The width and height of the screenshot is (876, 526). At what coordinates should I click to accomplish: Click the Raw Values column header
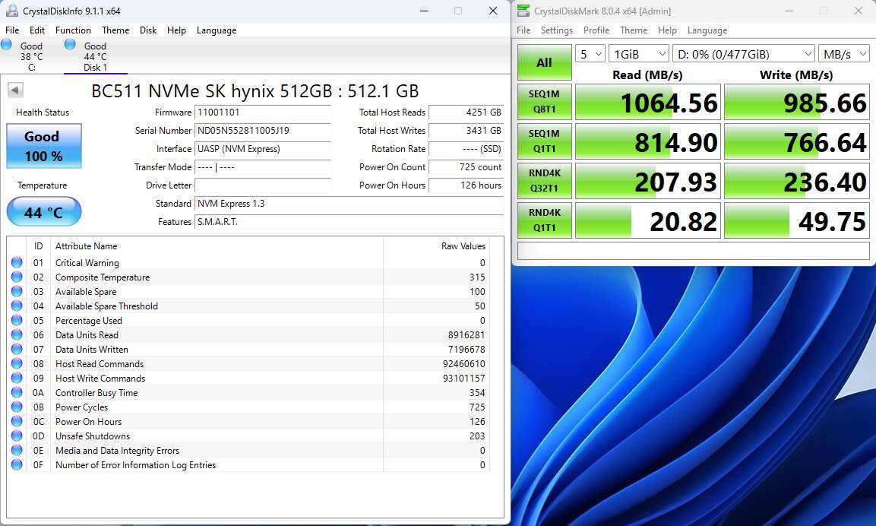(436, 246)
